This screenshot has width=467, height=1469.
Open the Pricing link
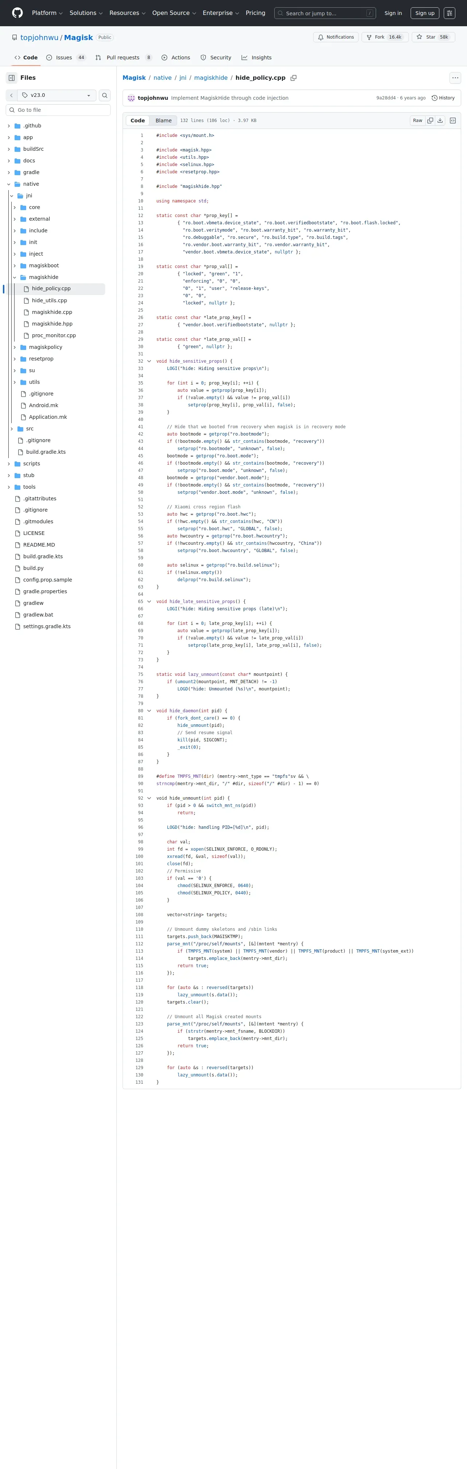tap(255, 13)
